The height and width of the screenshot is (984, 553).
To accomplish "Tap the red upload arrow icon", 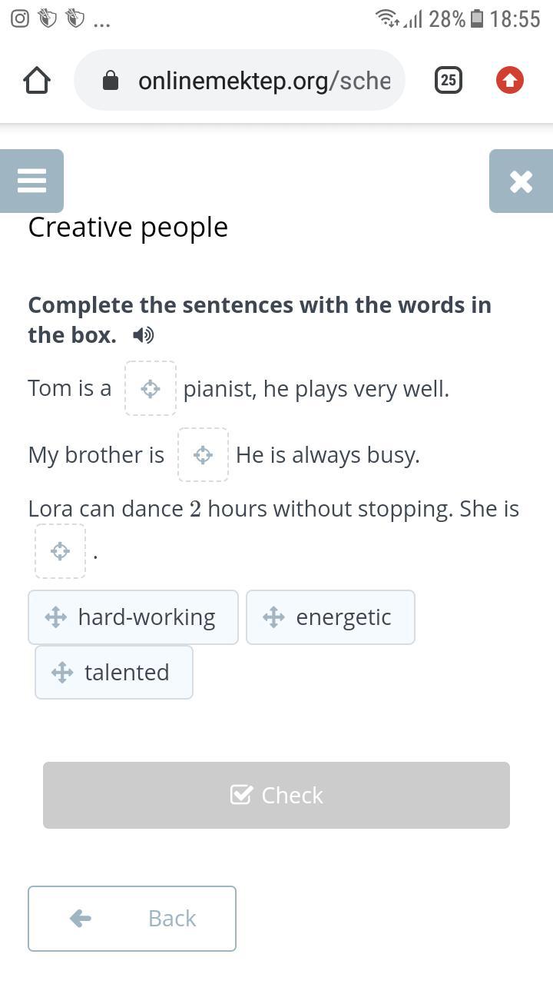I will click(510, 80).
